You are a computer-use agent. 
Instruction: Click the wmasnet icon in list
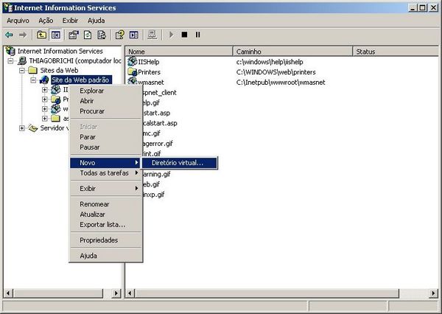pos(132,82)
